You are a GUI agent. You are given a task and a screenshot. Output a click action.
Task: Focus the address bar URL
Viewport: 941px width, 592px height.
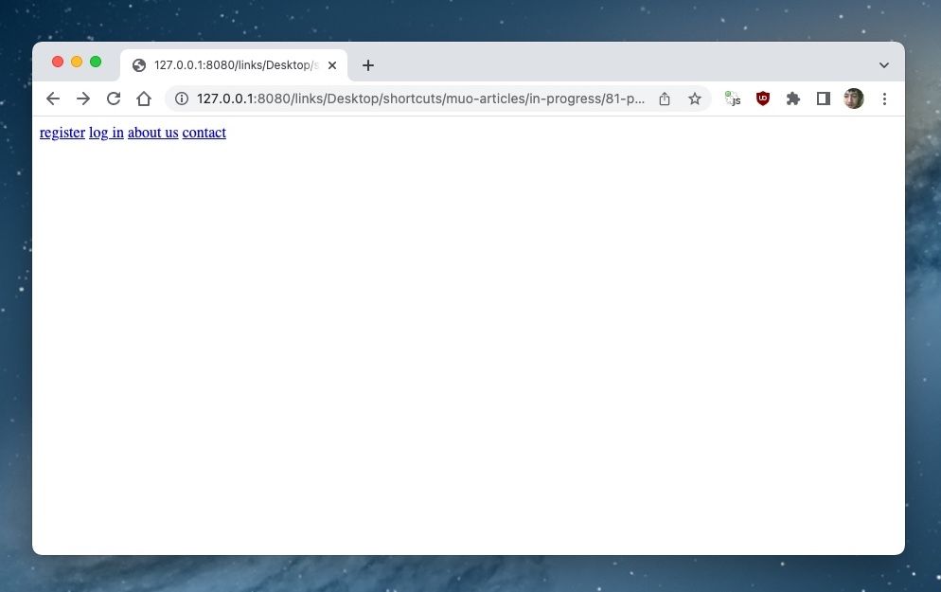click(420, 99)
